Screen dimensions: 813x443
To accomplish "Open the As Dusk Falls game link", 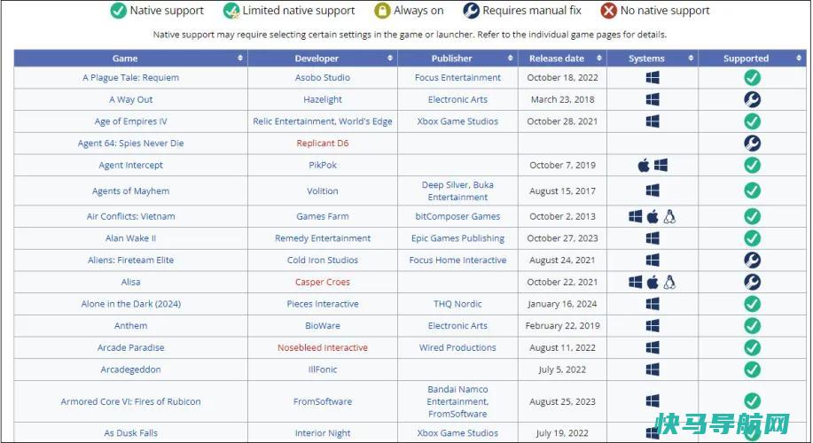I will (130, 433).
